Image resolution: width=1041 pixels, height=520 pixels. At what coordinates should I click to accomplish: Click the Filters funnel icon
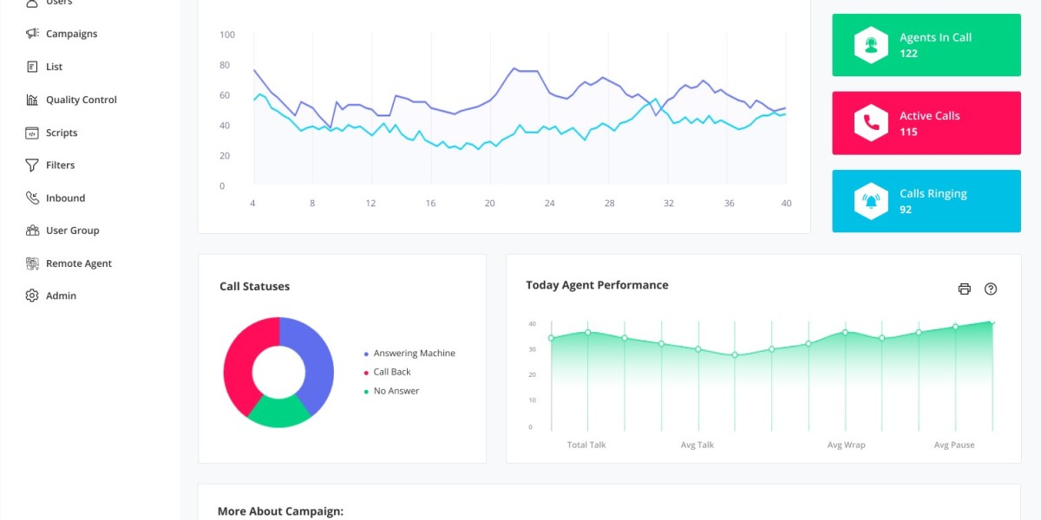[x=32, y=165]
